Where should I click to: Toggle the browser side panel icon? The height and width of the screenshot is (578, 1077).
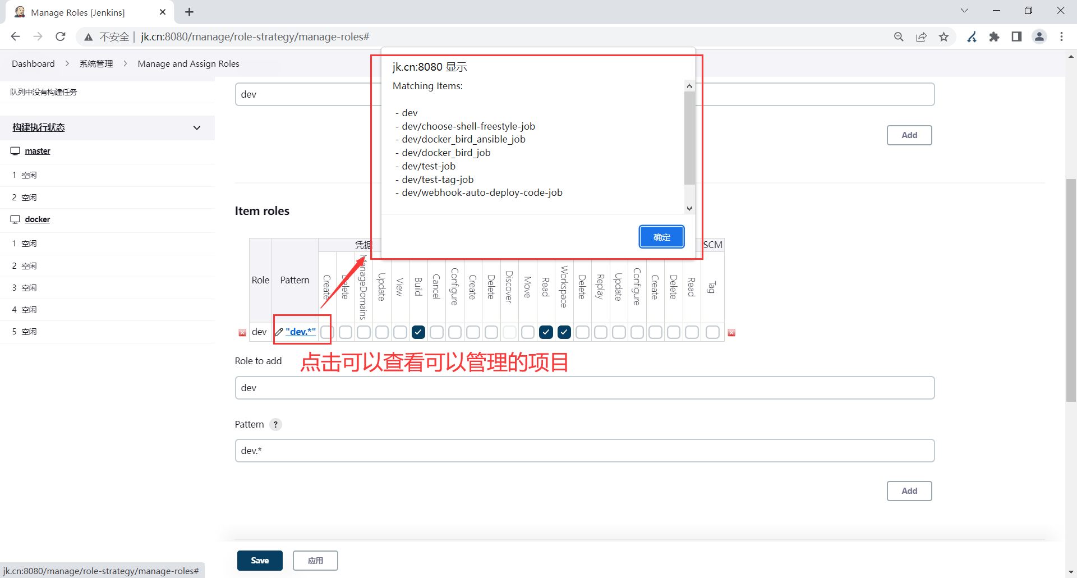[x=1016, y=36]
